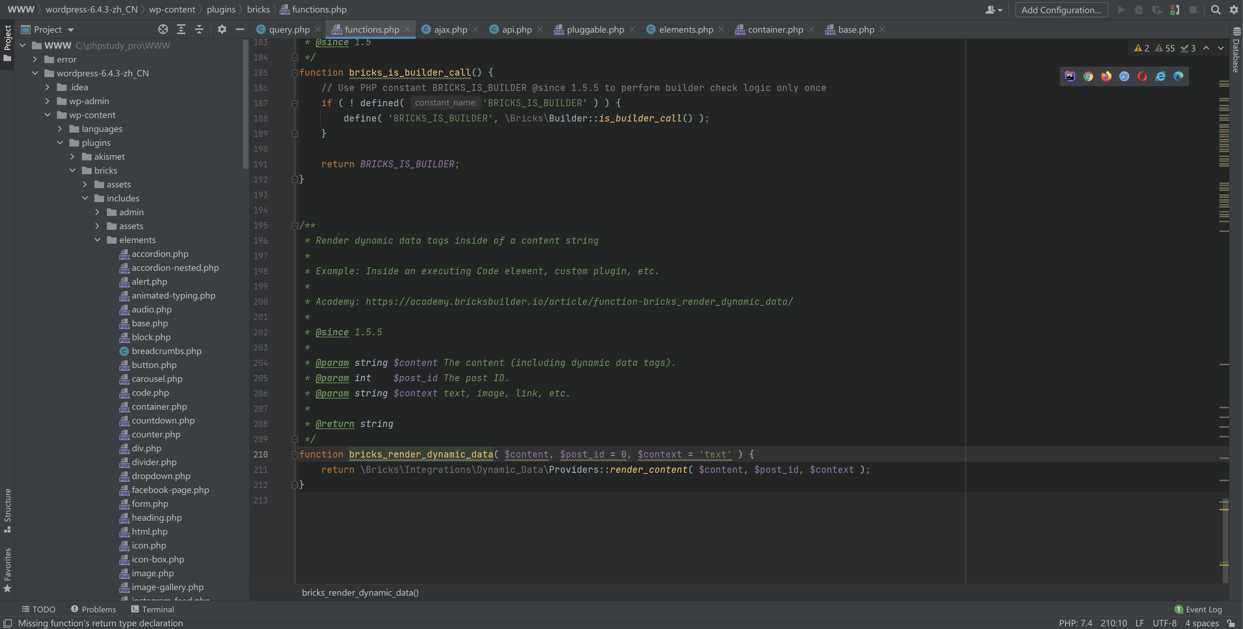1243x629 pixels.
Task: Expand the languages folder
Action: 60,129
